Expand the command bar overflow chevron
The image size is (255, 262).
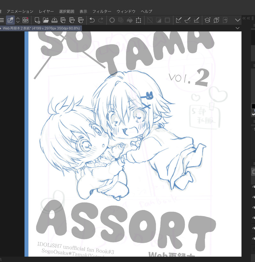238,20
